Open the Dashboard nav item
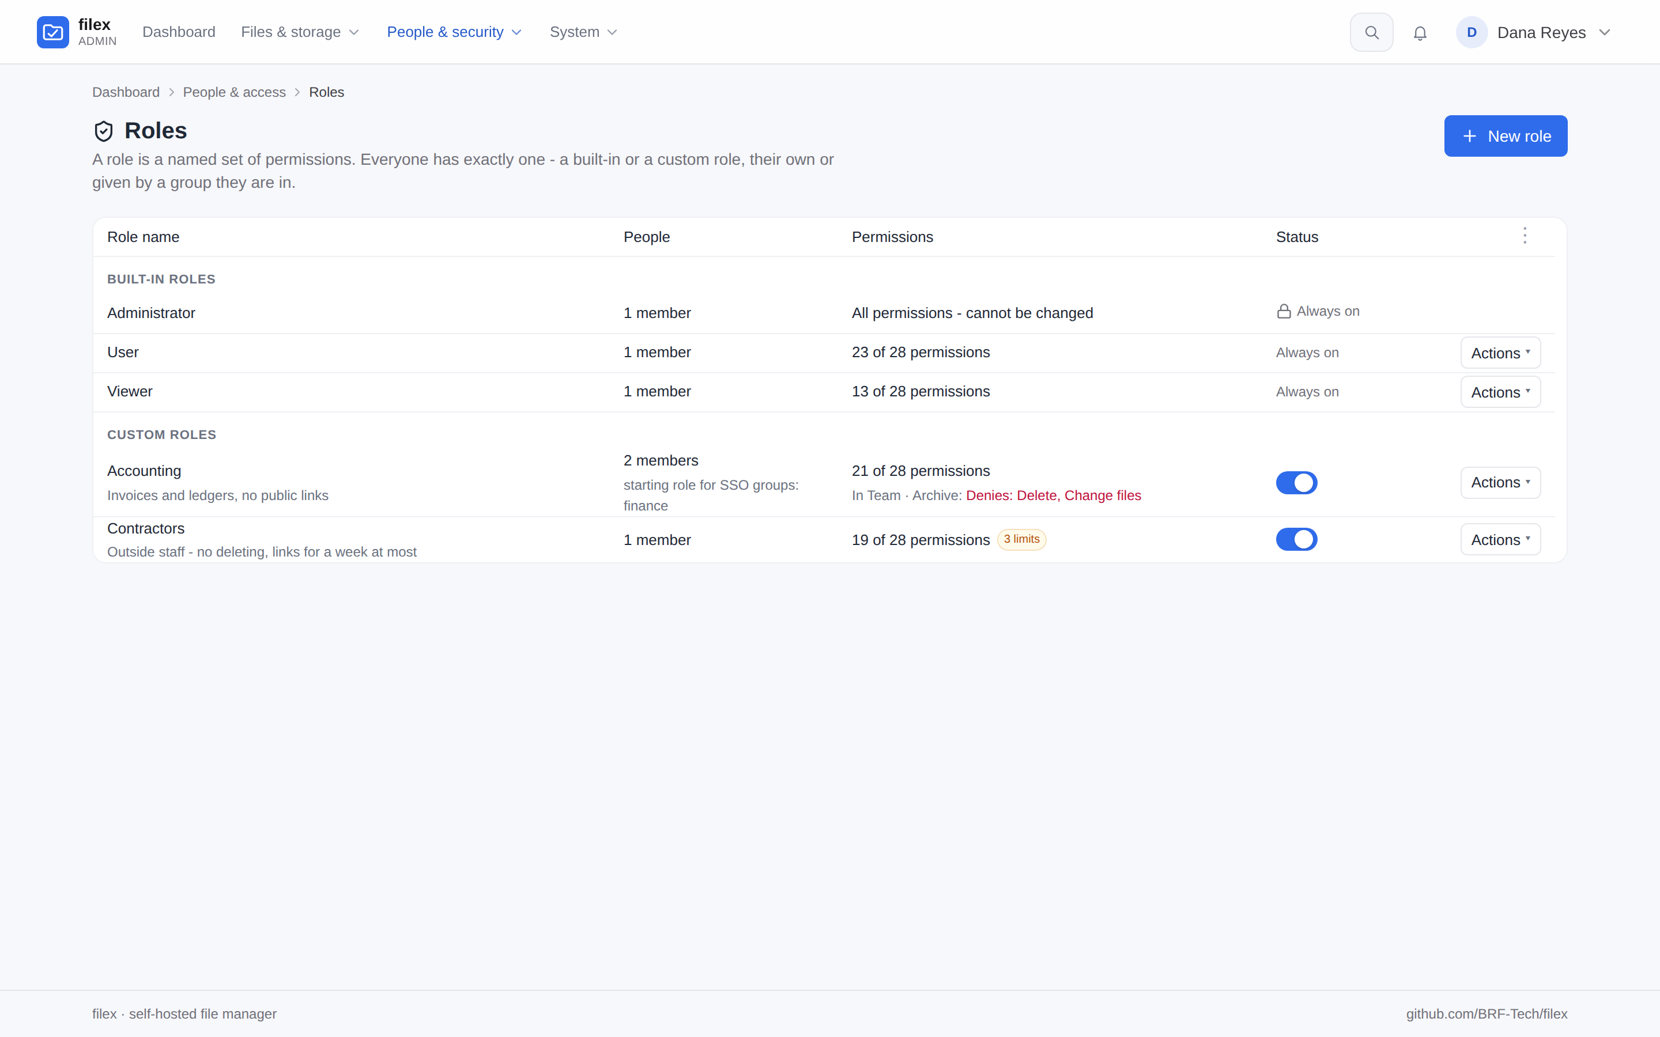The height and width of the screenshot is (1037, 1660). 179,32
